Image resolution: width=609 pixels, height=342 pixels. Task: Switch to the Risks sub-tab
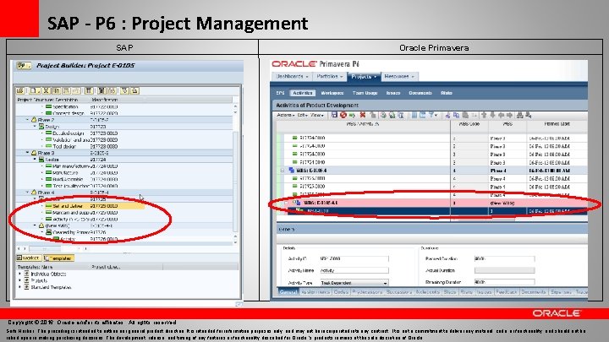click(447, 93)
